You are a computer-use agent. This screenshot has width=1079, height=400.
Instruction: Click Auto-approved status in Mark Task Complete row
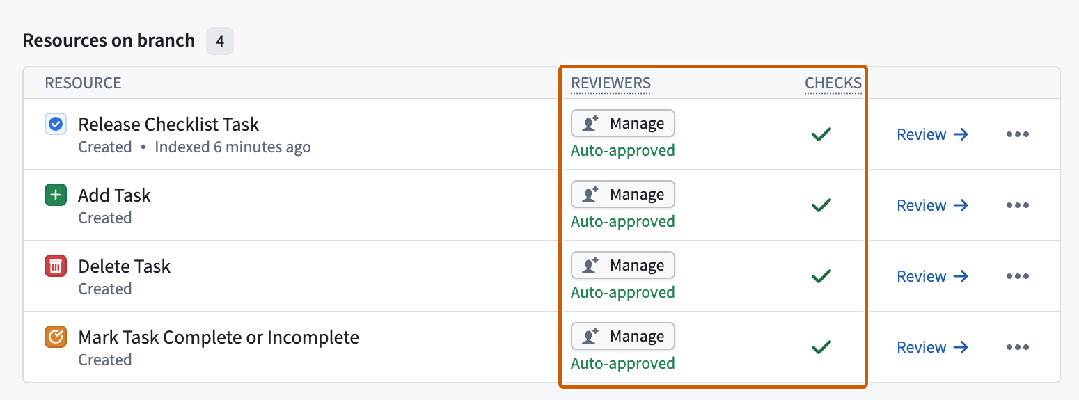pos(623,363)
